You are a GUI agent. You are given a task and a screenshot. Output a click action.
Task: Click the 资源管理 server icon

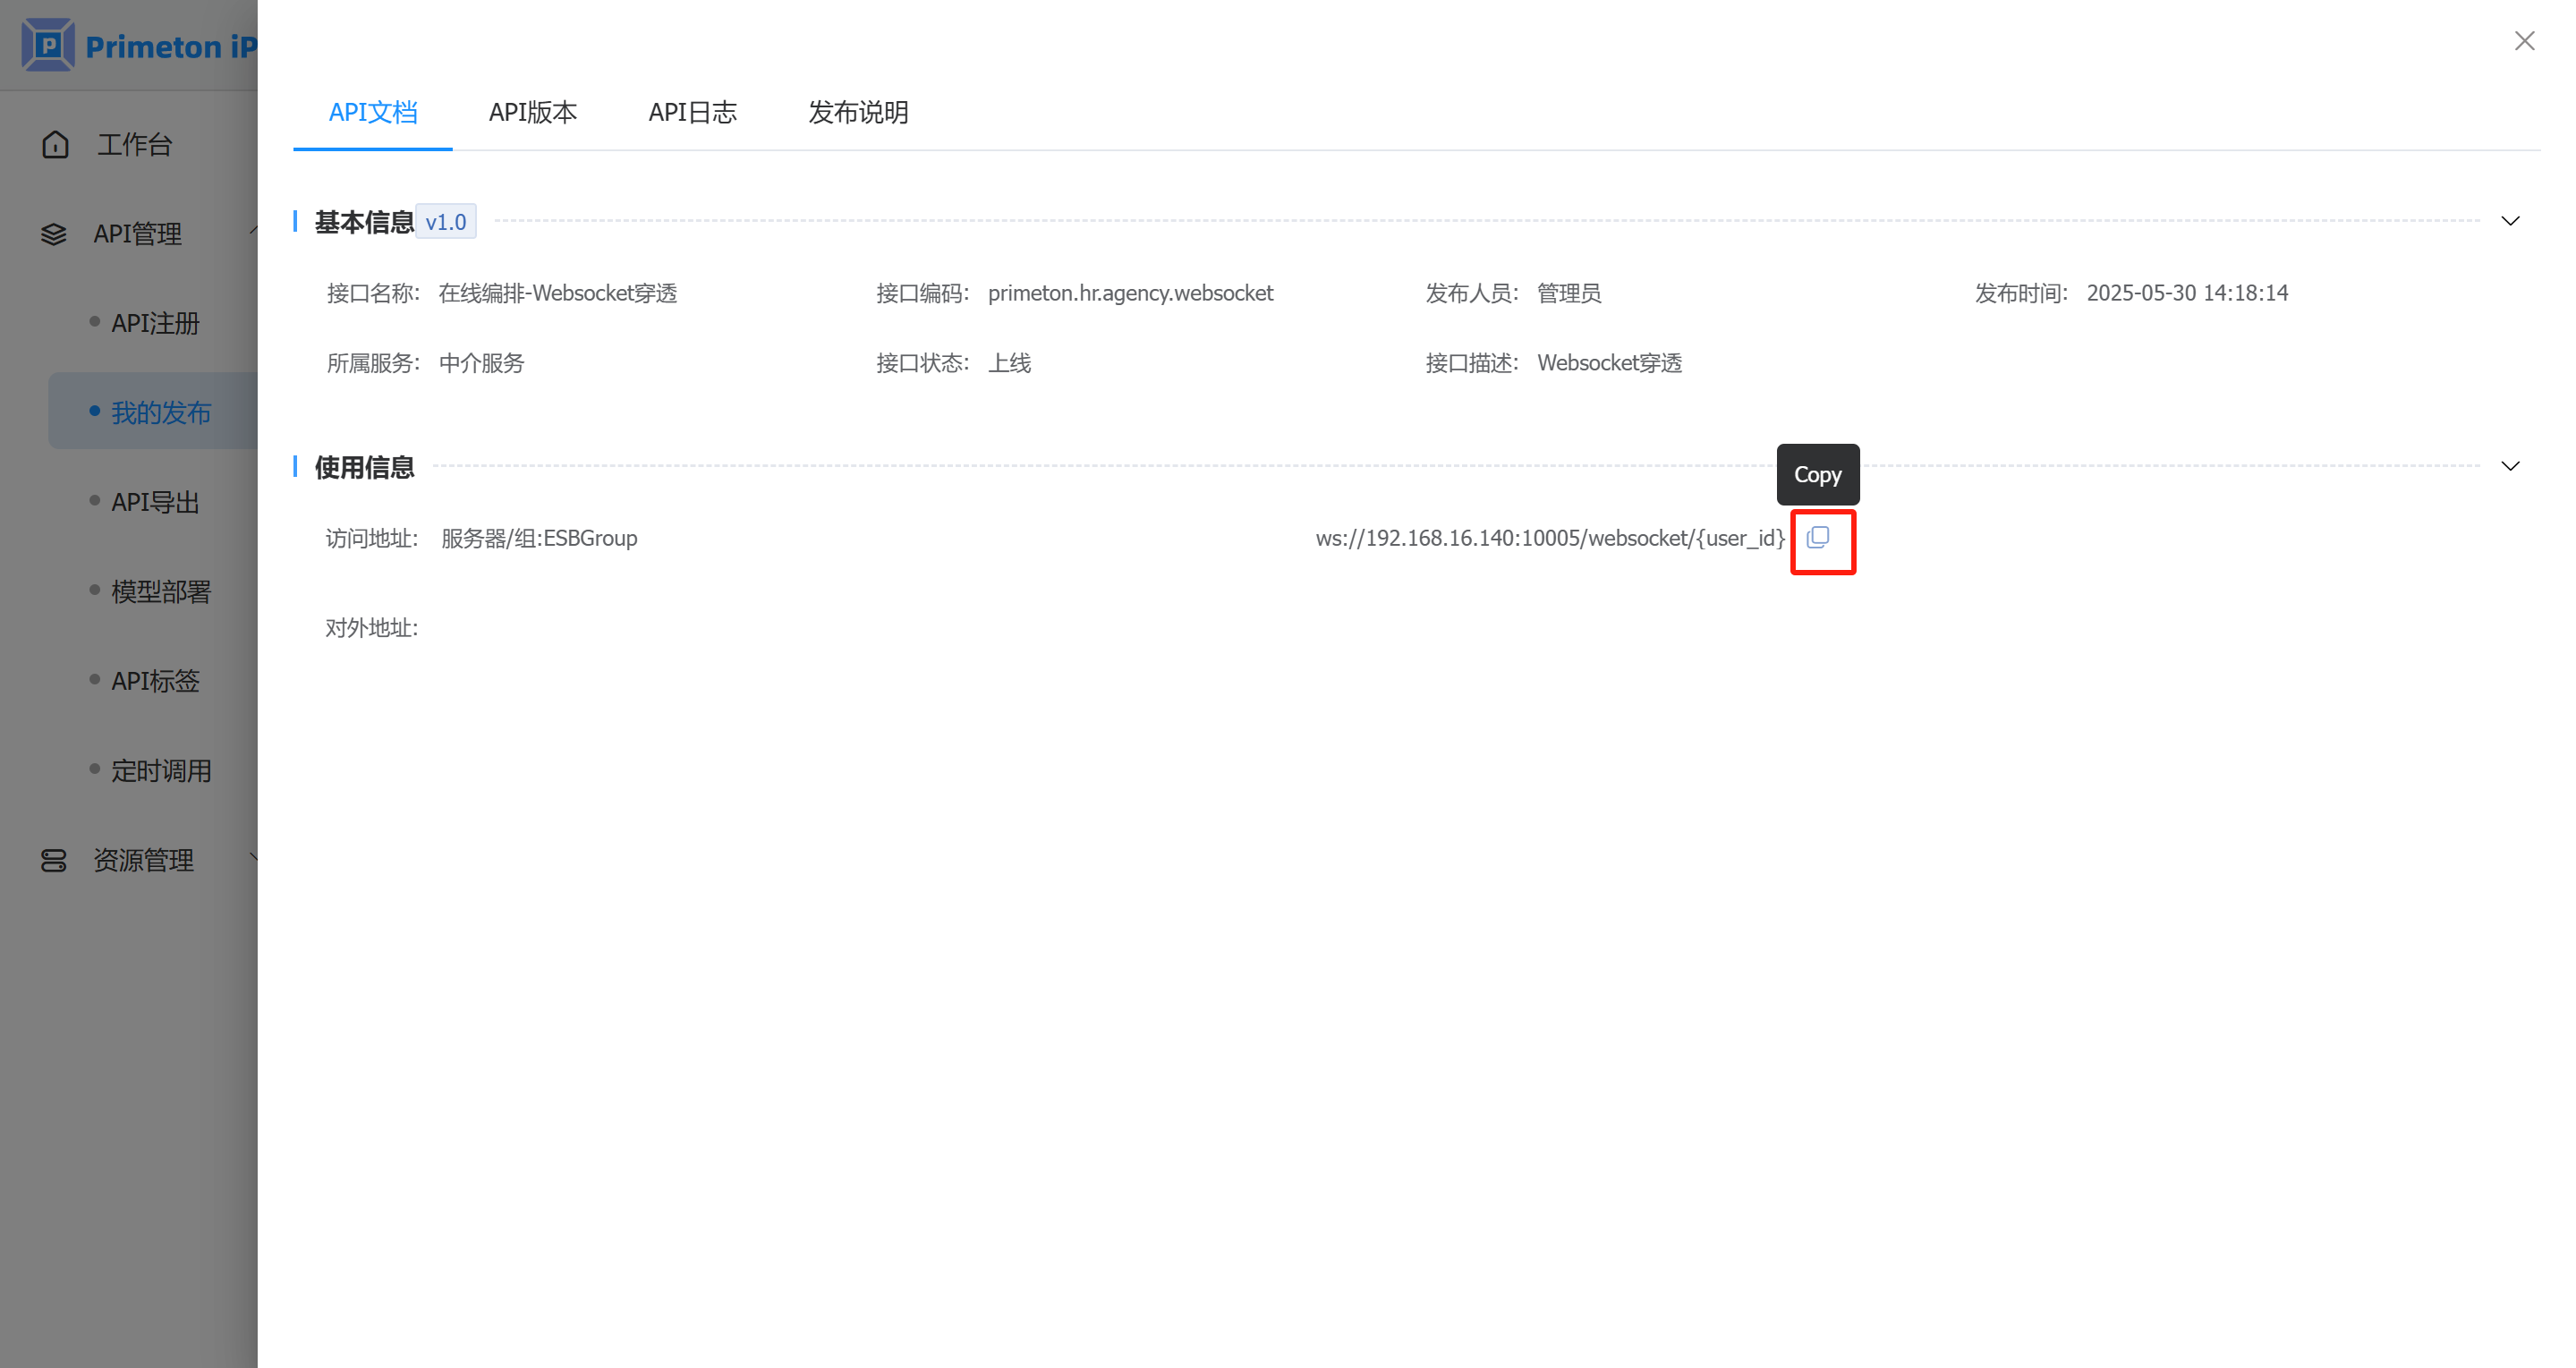(54, 860)
